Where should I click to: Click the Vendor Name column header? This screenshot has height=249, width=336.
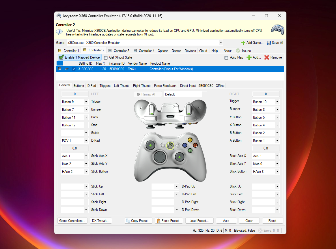click(137, 63)
